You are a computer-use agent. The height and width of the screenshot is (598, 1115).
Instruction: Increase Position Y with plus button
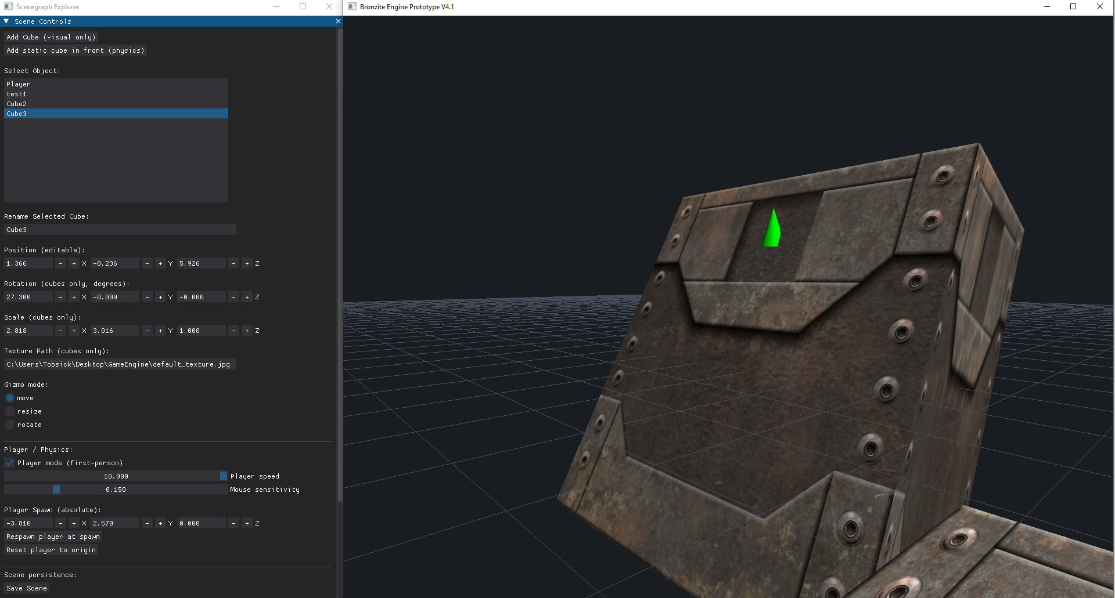pos(160,263)
